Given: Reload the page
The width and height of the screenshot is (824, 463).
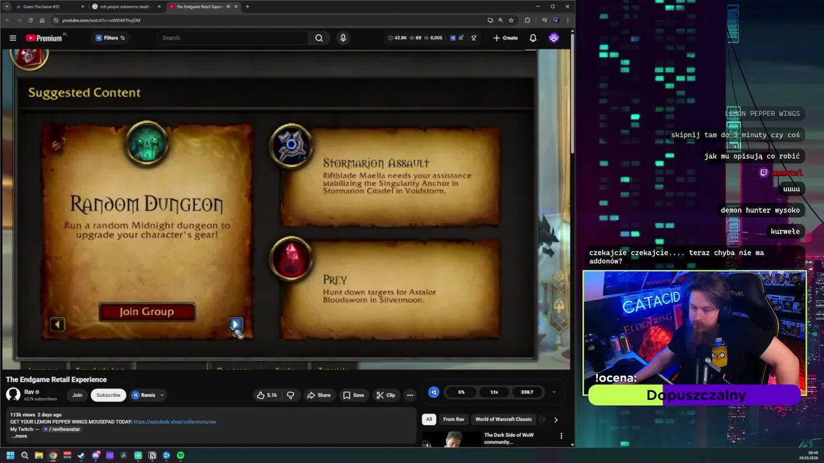Looking at the screenshot, I should point(30,20).
